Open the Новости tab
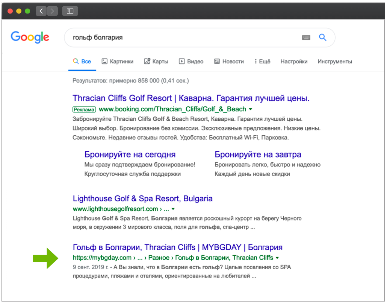The image size is (387, 303). point(229,61)
